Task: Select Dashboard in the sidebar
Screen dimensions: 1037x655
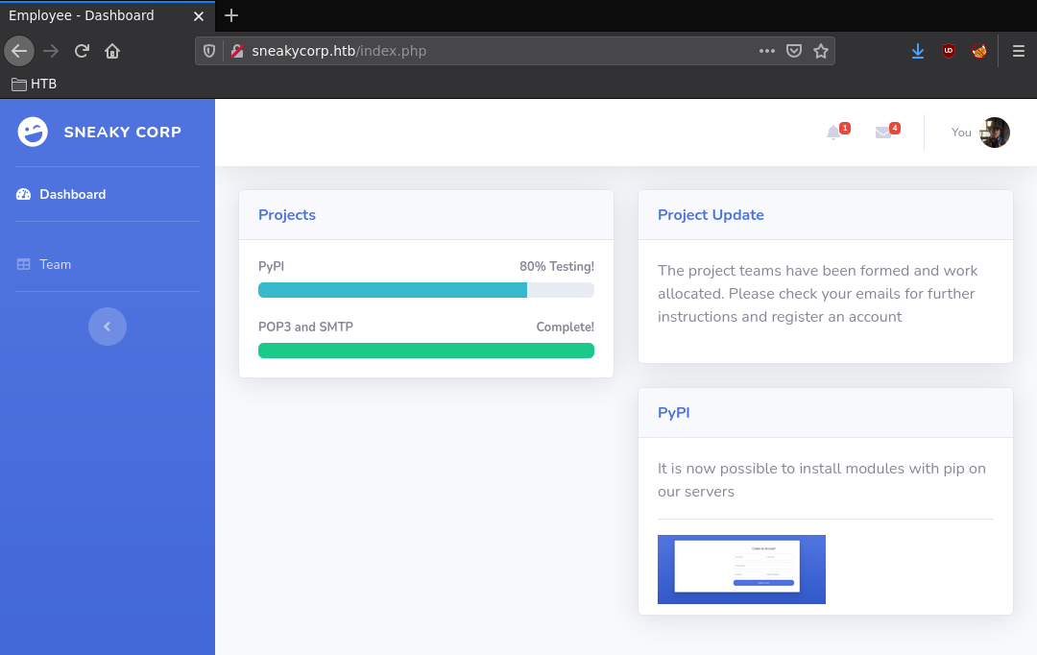Action: 72,194
